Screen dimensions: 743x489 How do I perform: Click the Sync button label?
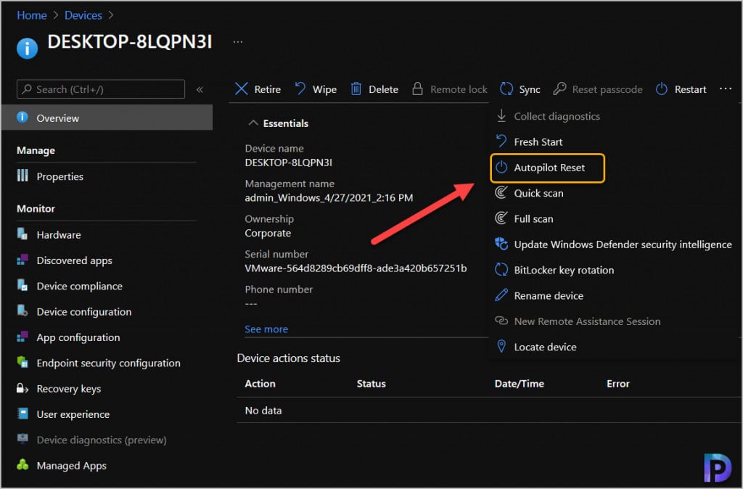tap(529, 89)
